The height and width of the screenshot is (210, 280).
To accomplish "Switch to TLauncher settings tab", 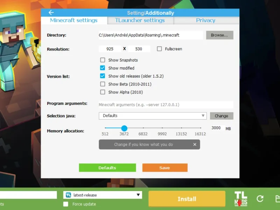I will (x=140, y=20).
